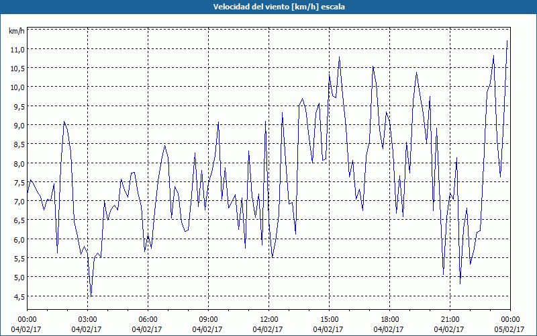Click the 11,0 y-axis value

coord(18,49)
